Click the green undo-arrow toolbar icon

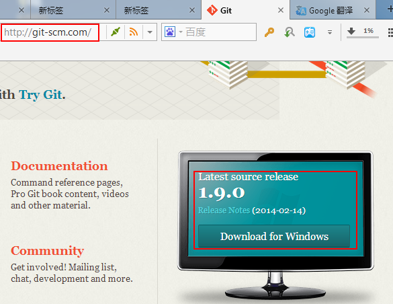click(x=290, y=32)
